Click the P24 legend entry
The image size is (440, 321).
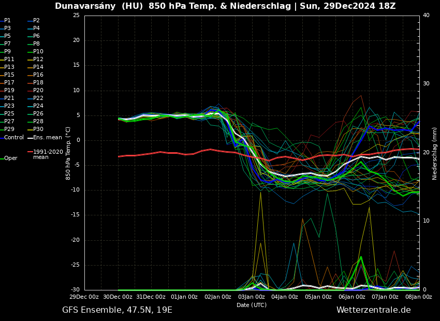(x=38, y=106)
